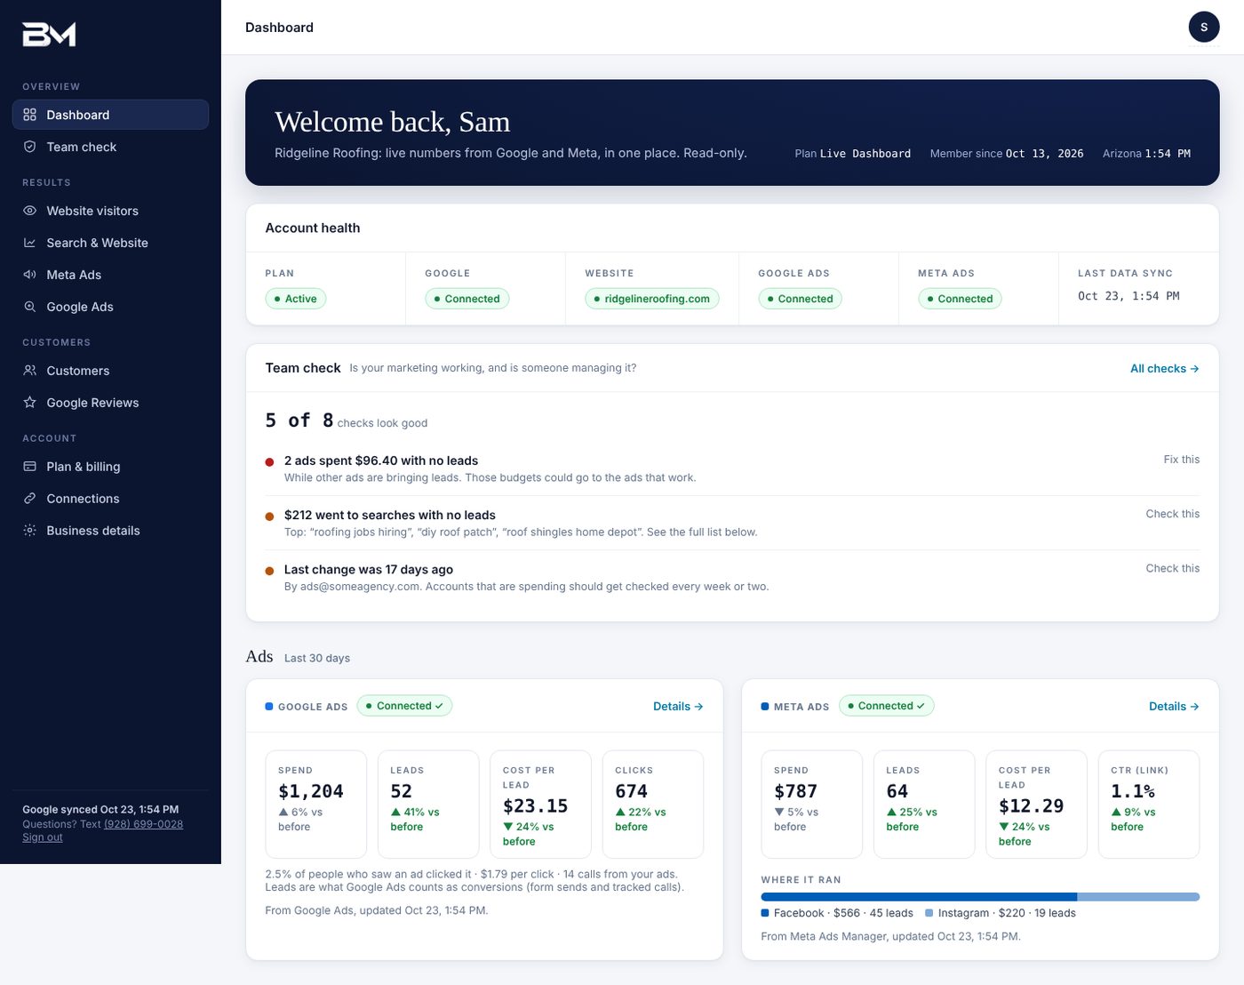Click Last data sync Oct 23, 1:54 PM
This screenshot has height=985, width=1244.
tap(1128, 296)
